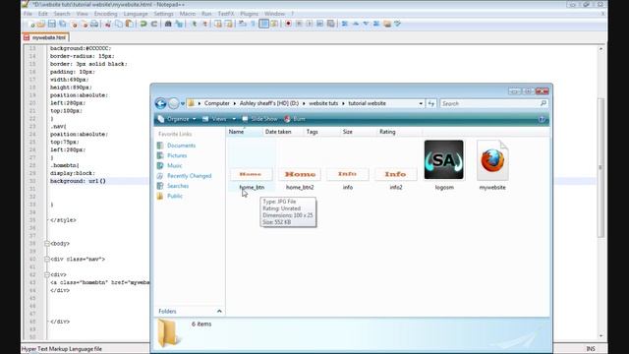Screen dimensions: 629x354
Task: Open the Documents favorite link
Action: tap(181, 146)
